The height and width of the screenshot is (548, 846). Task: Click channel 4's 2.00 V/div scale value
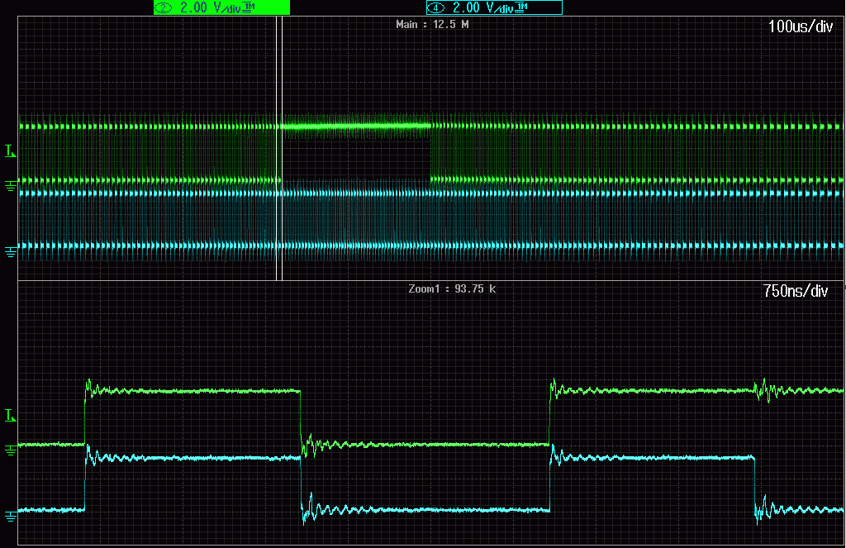[x=482, y=7]
